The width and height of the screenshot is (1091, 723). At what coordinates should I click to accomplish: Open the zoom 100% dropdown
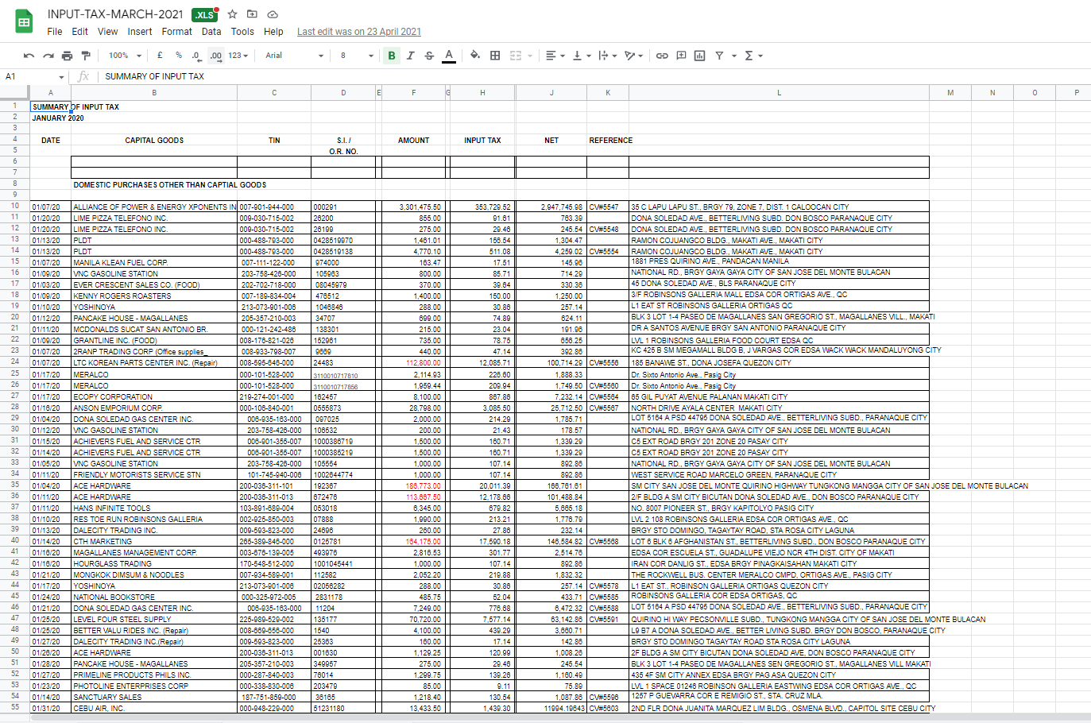coord(125,56)
